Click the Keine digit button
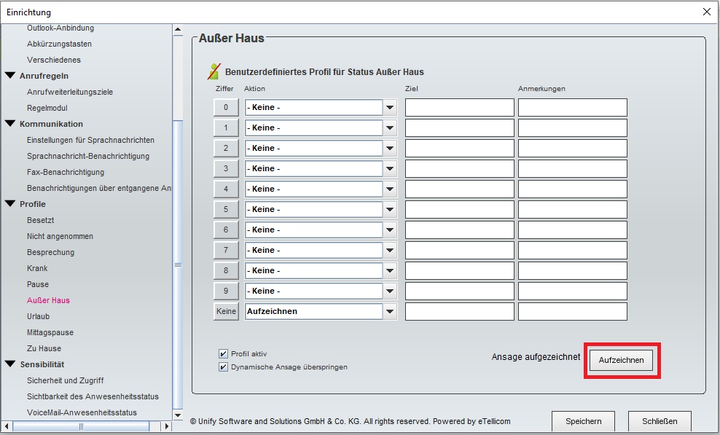The image size is (720, 435). pos(226,312)
